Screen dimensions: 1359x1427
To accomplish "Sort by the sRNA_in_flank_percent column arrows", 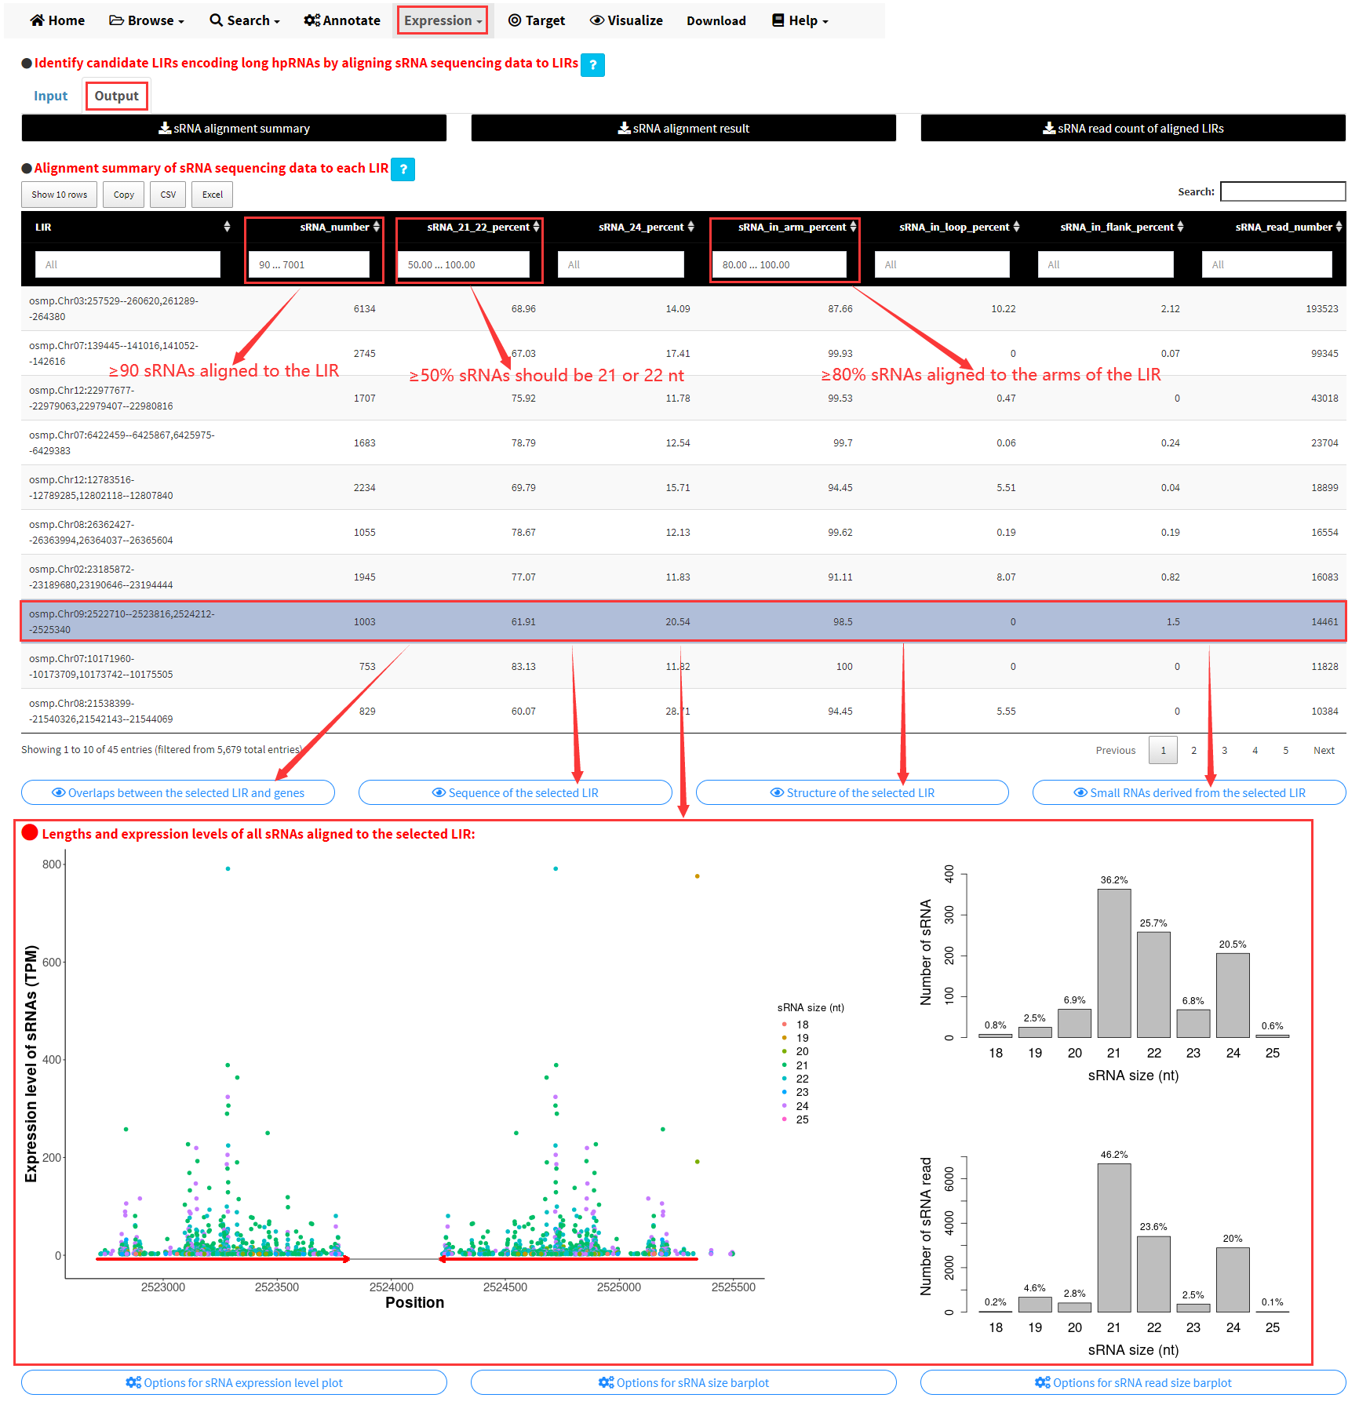I will coord(1180,227).
